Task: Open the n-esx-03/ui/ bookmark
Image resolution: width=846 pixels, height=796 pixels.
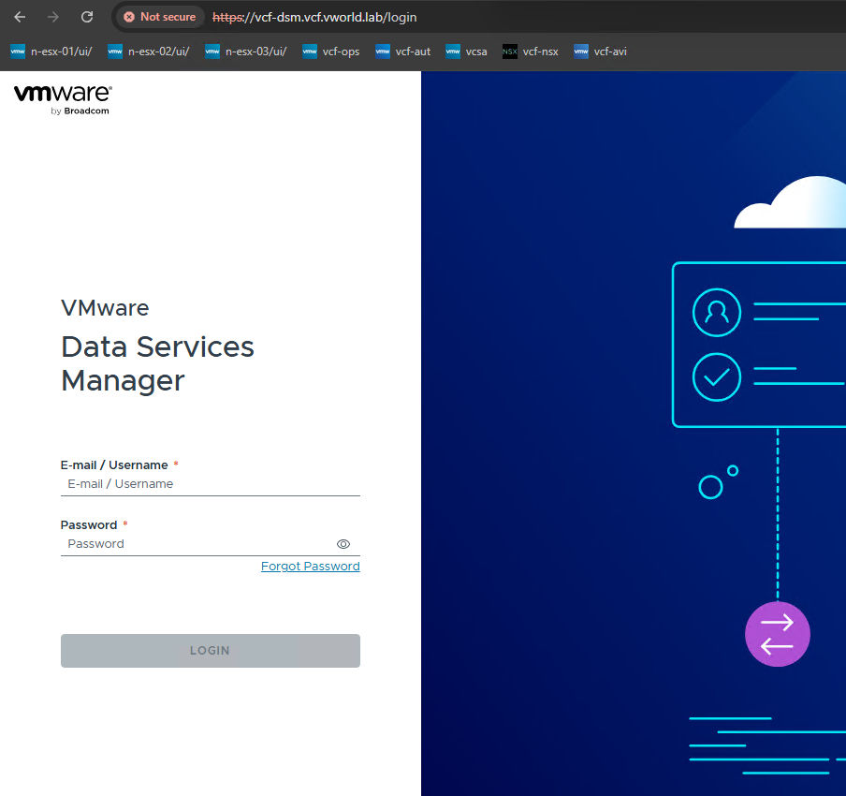Action: 246,52
